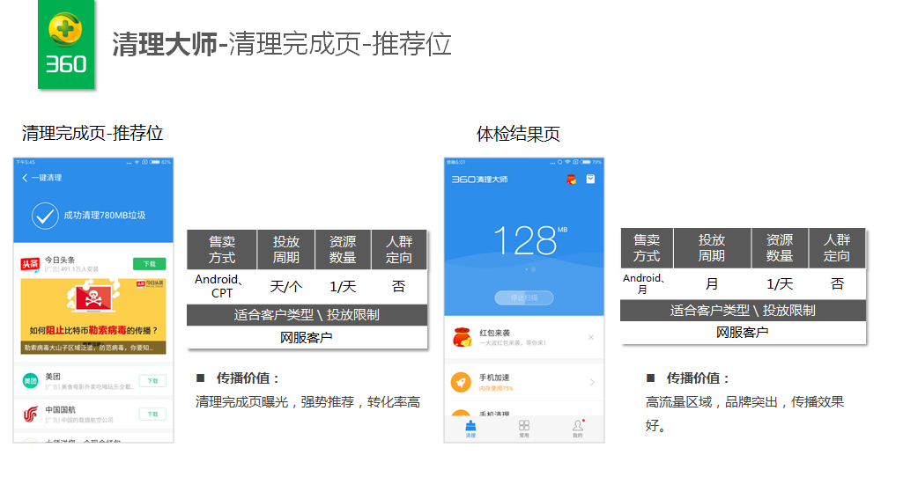Switch to the 清理 bottom tab
903x499 pixels.
tap(470, 429)
